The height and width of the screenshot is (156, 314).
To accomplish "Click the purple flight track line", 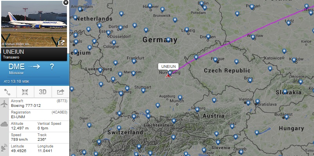I will click(240, 37).
